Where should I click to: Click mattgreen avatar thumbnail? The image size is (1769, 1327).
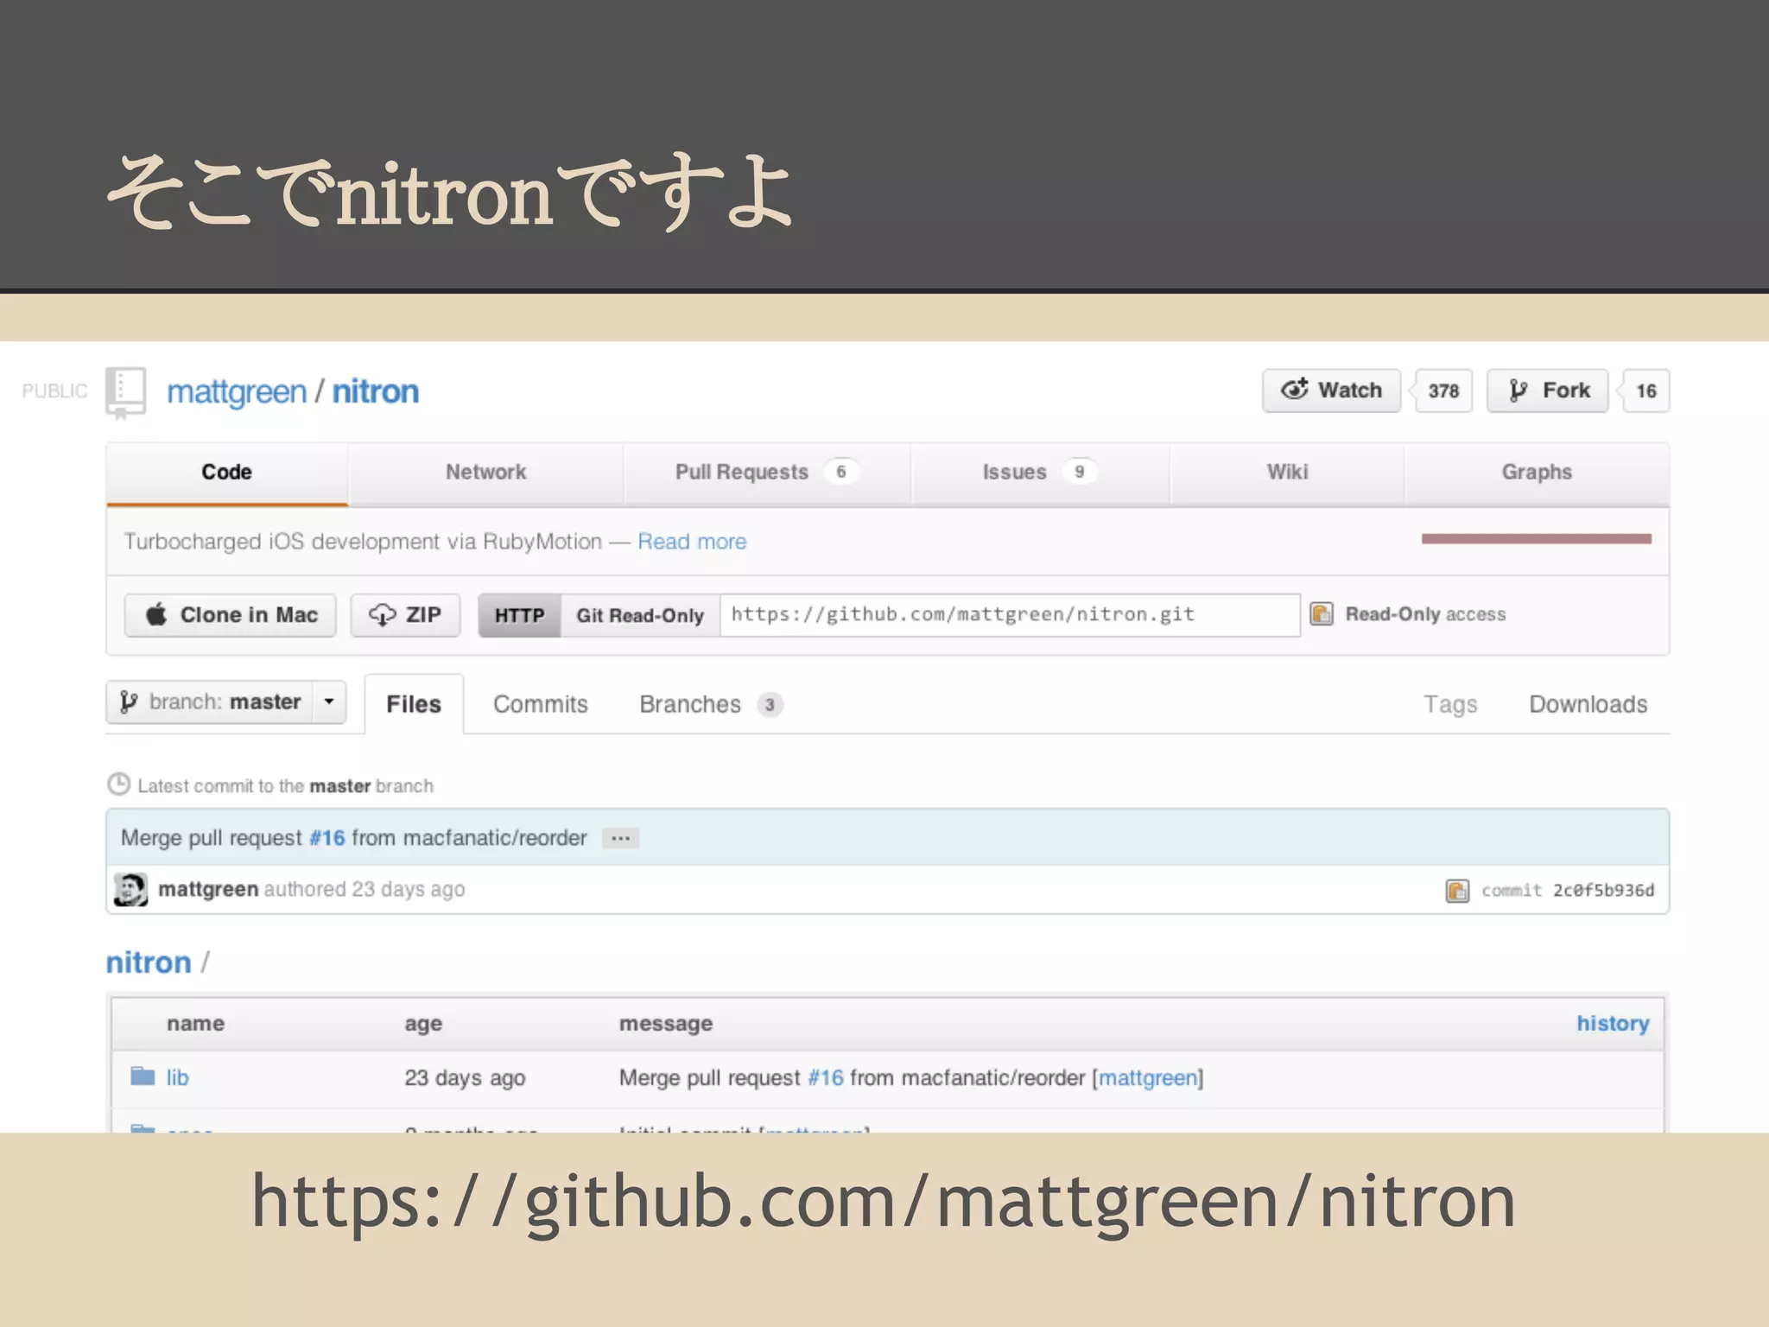click(x=130, y=890)
